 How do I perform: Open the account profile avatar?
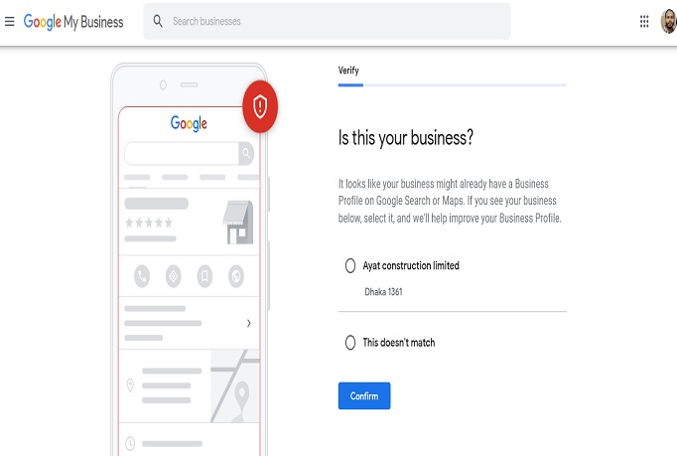668,21
